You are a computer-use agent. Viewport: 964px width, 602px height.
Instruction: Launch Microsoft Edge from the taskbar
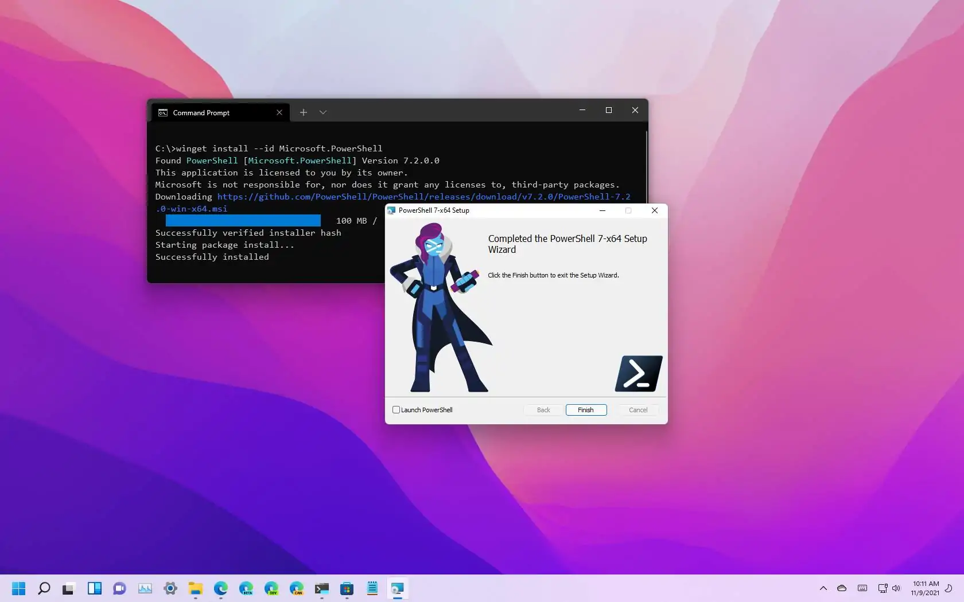tap(220, 589)
